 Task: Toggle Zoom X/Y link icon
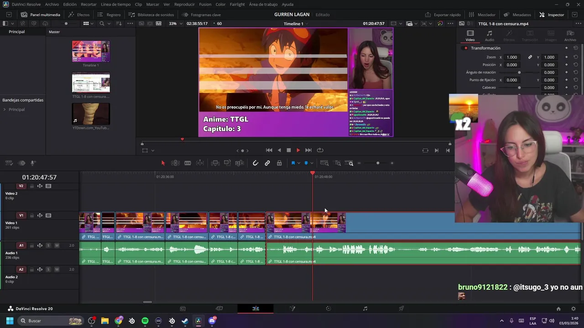[530, 57]
